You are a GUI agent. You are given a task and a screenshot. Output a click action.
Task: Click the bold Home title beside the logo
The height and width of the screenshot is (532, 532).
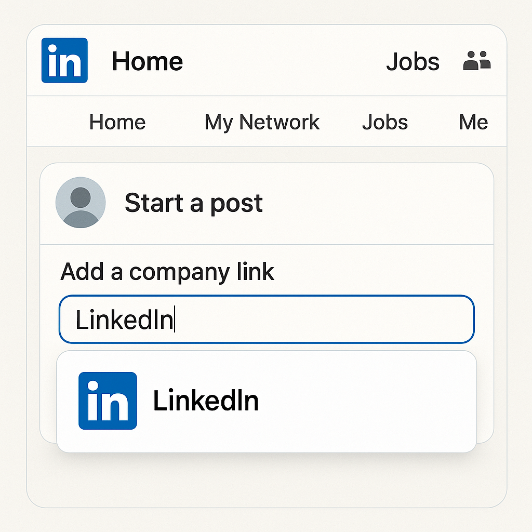tap(148, 61)
